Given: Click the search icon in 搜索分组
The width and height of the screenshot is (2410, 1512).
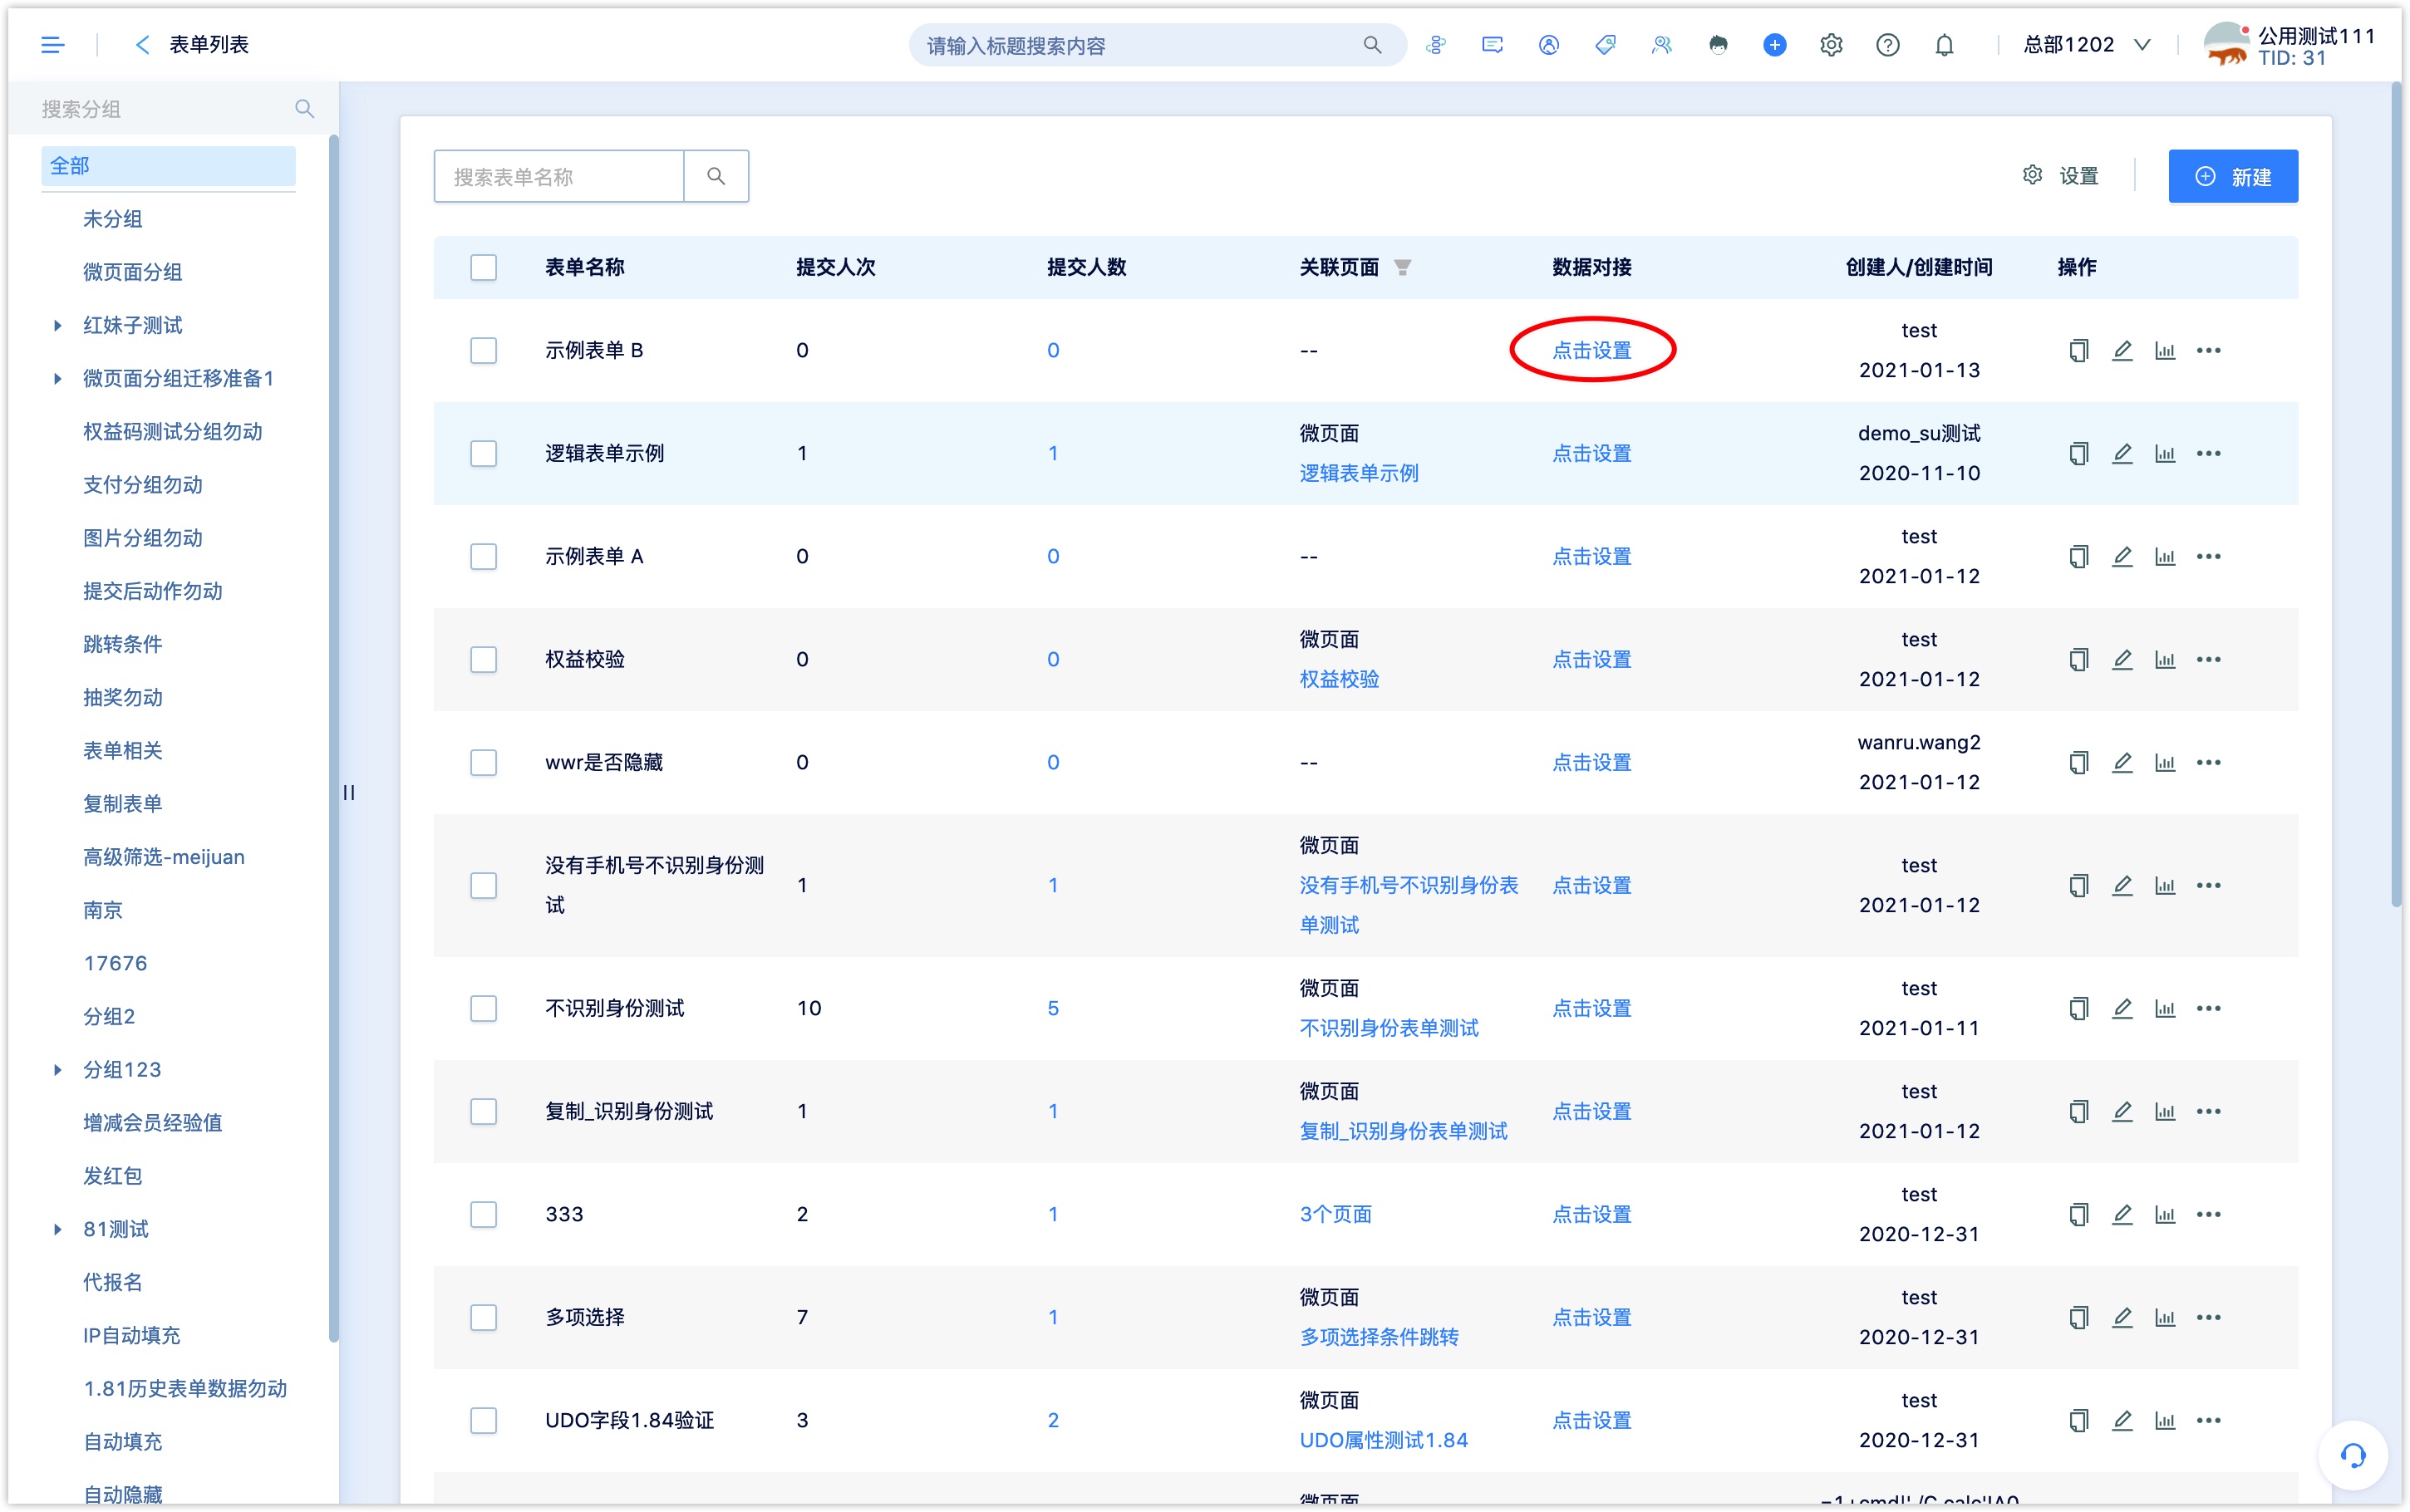Looking at the screenshot, I should 304,108.
